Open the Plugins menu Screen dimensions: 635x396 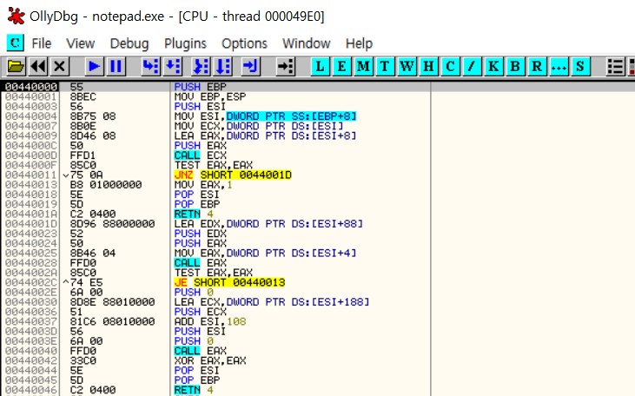coord(186,43)
